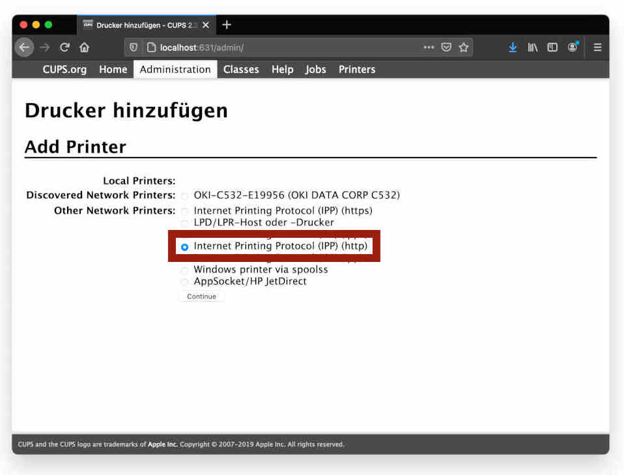Open the Printers tab in CUPS navigation
This screenshot has height=475, width=624.
356,69
